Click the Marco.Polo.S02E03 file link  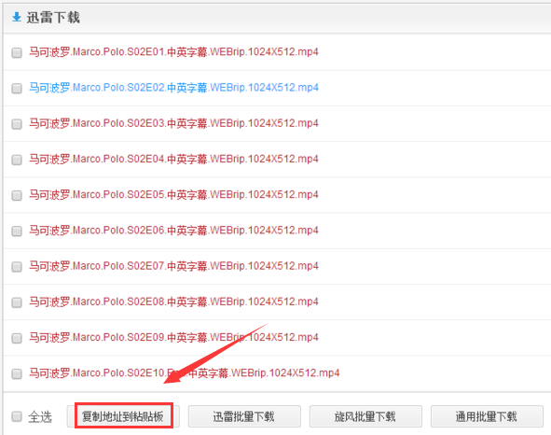point(173,123)
